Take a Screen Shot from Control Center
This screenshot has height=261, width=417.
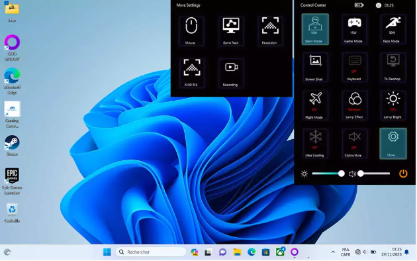pos(315,68)
